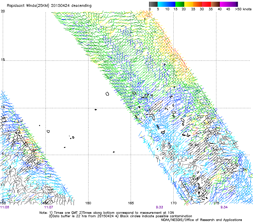Click the purple '9:33' time label
This screenshot has height=222, width=253.
coord(159,207)
